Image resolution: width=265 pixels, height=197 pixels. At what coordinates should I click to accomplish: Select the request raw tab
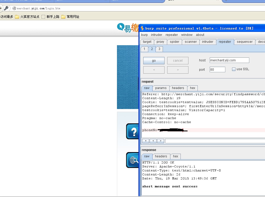[147, 88]
